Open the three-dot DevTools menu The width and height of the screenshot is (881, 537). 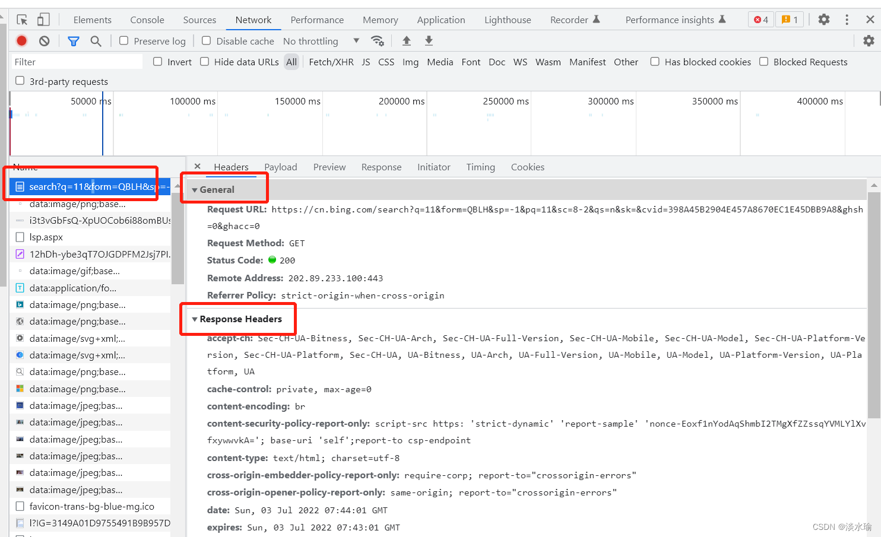tap(847, 20)
